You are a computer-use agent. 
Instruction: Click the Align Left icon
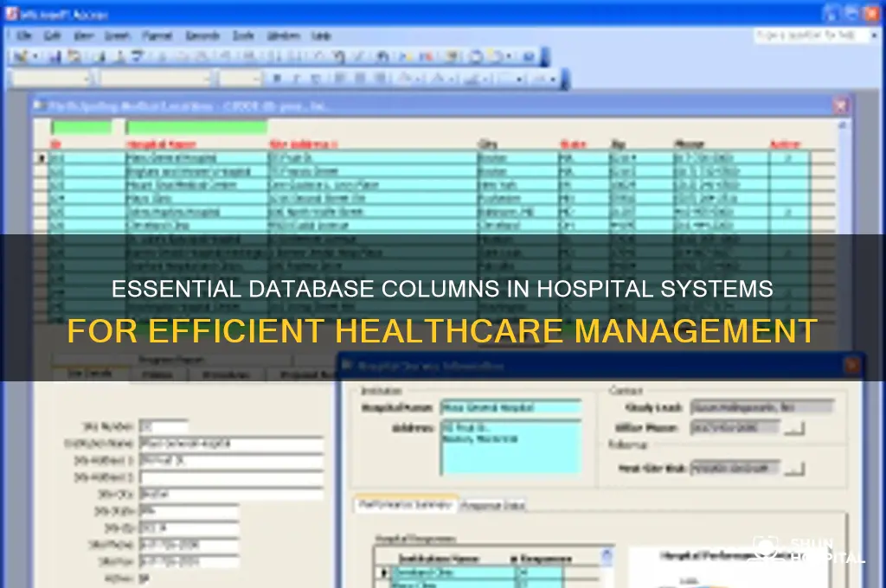coord(340,78)
